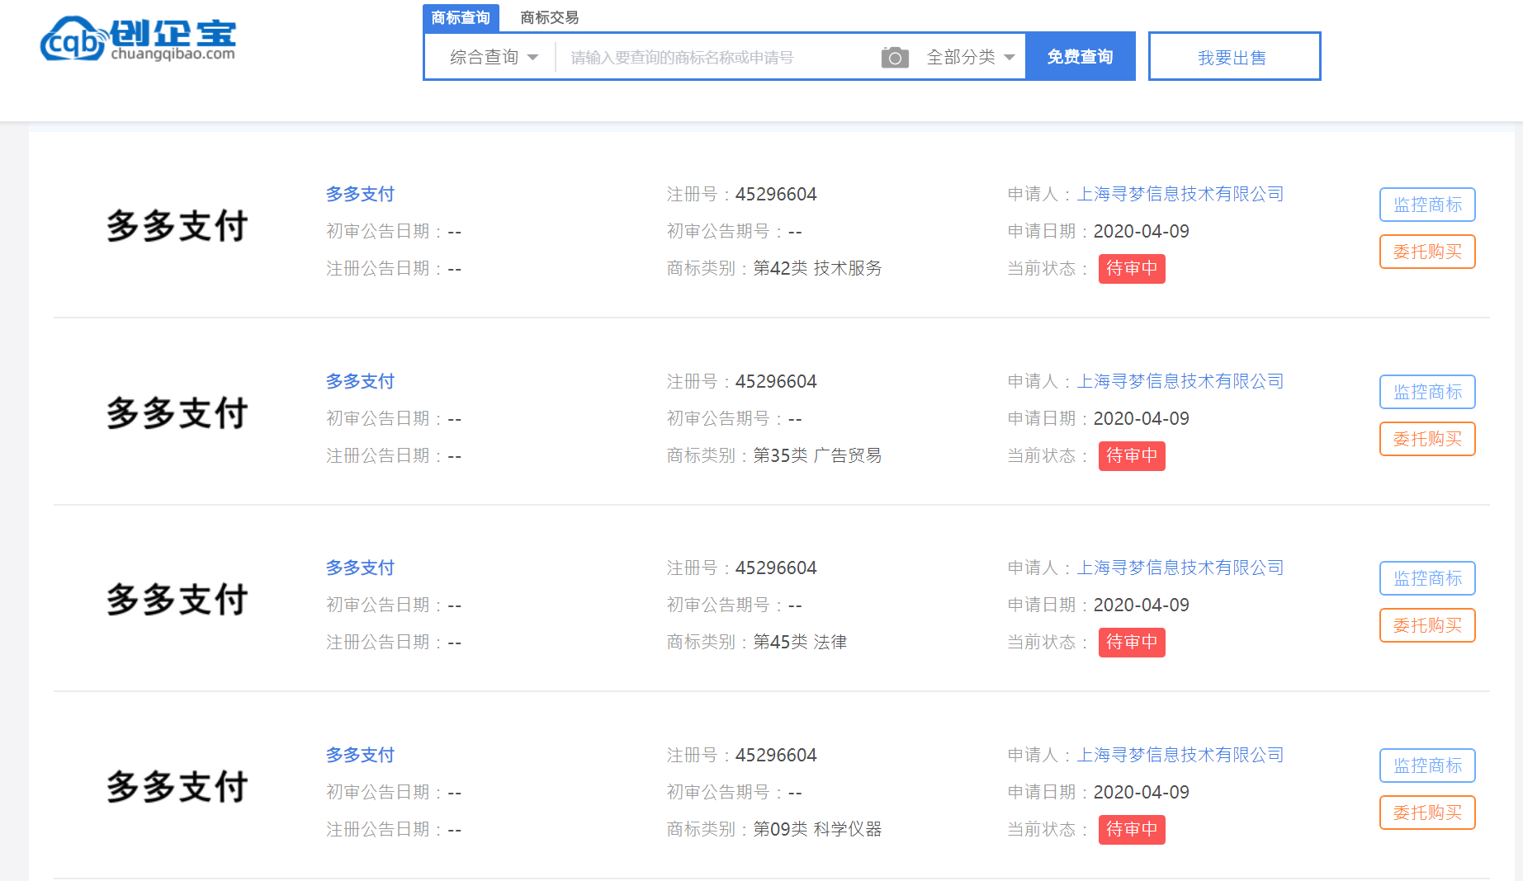
Task: Switch to the 商标交易 tab
Action: [x=550, y=17]
